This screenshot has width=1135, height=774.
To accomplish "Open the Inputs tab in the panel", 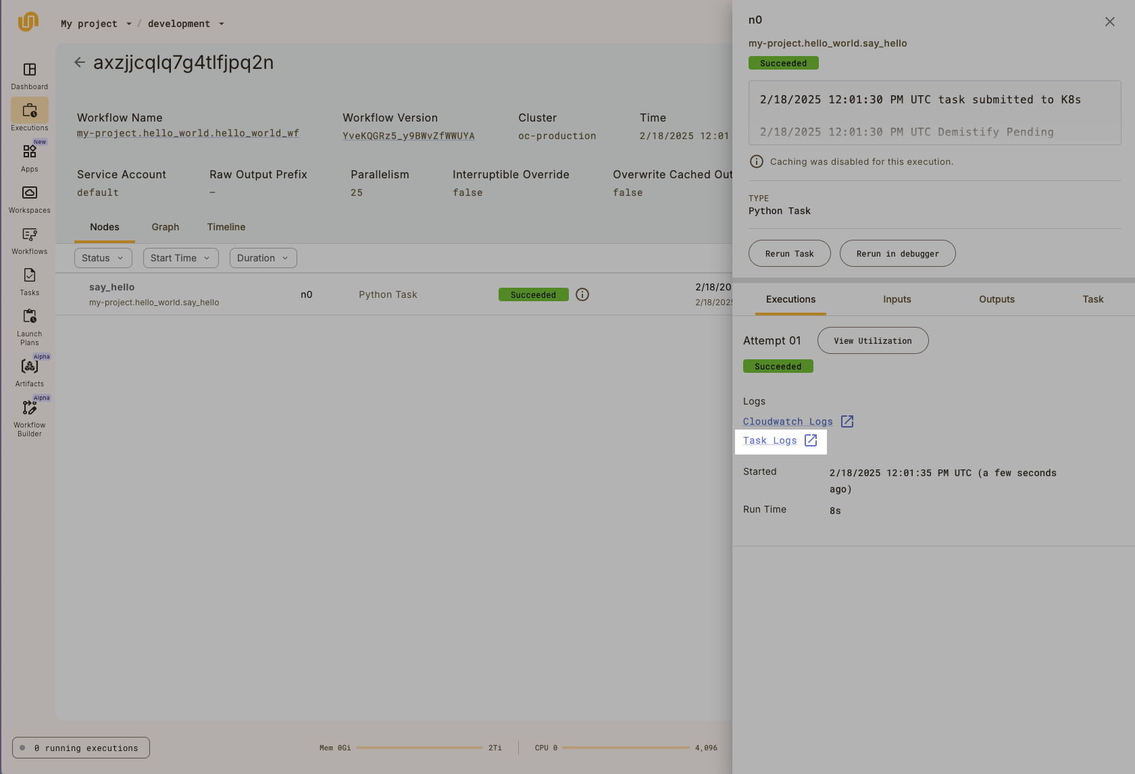I will [897, 299].
